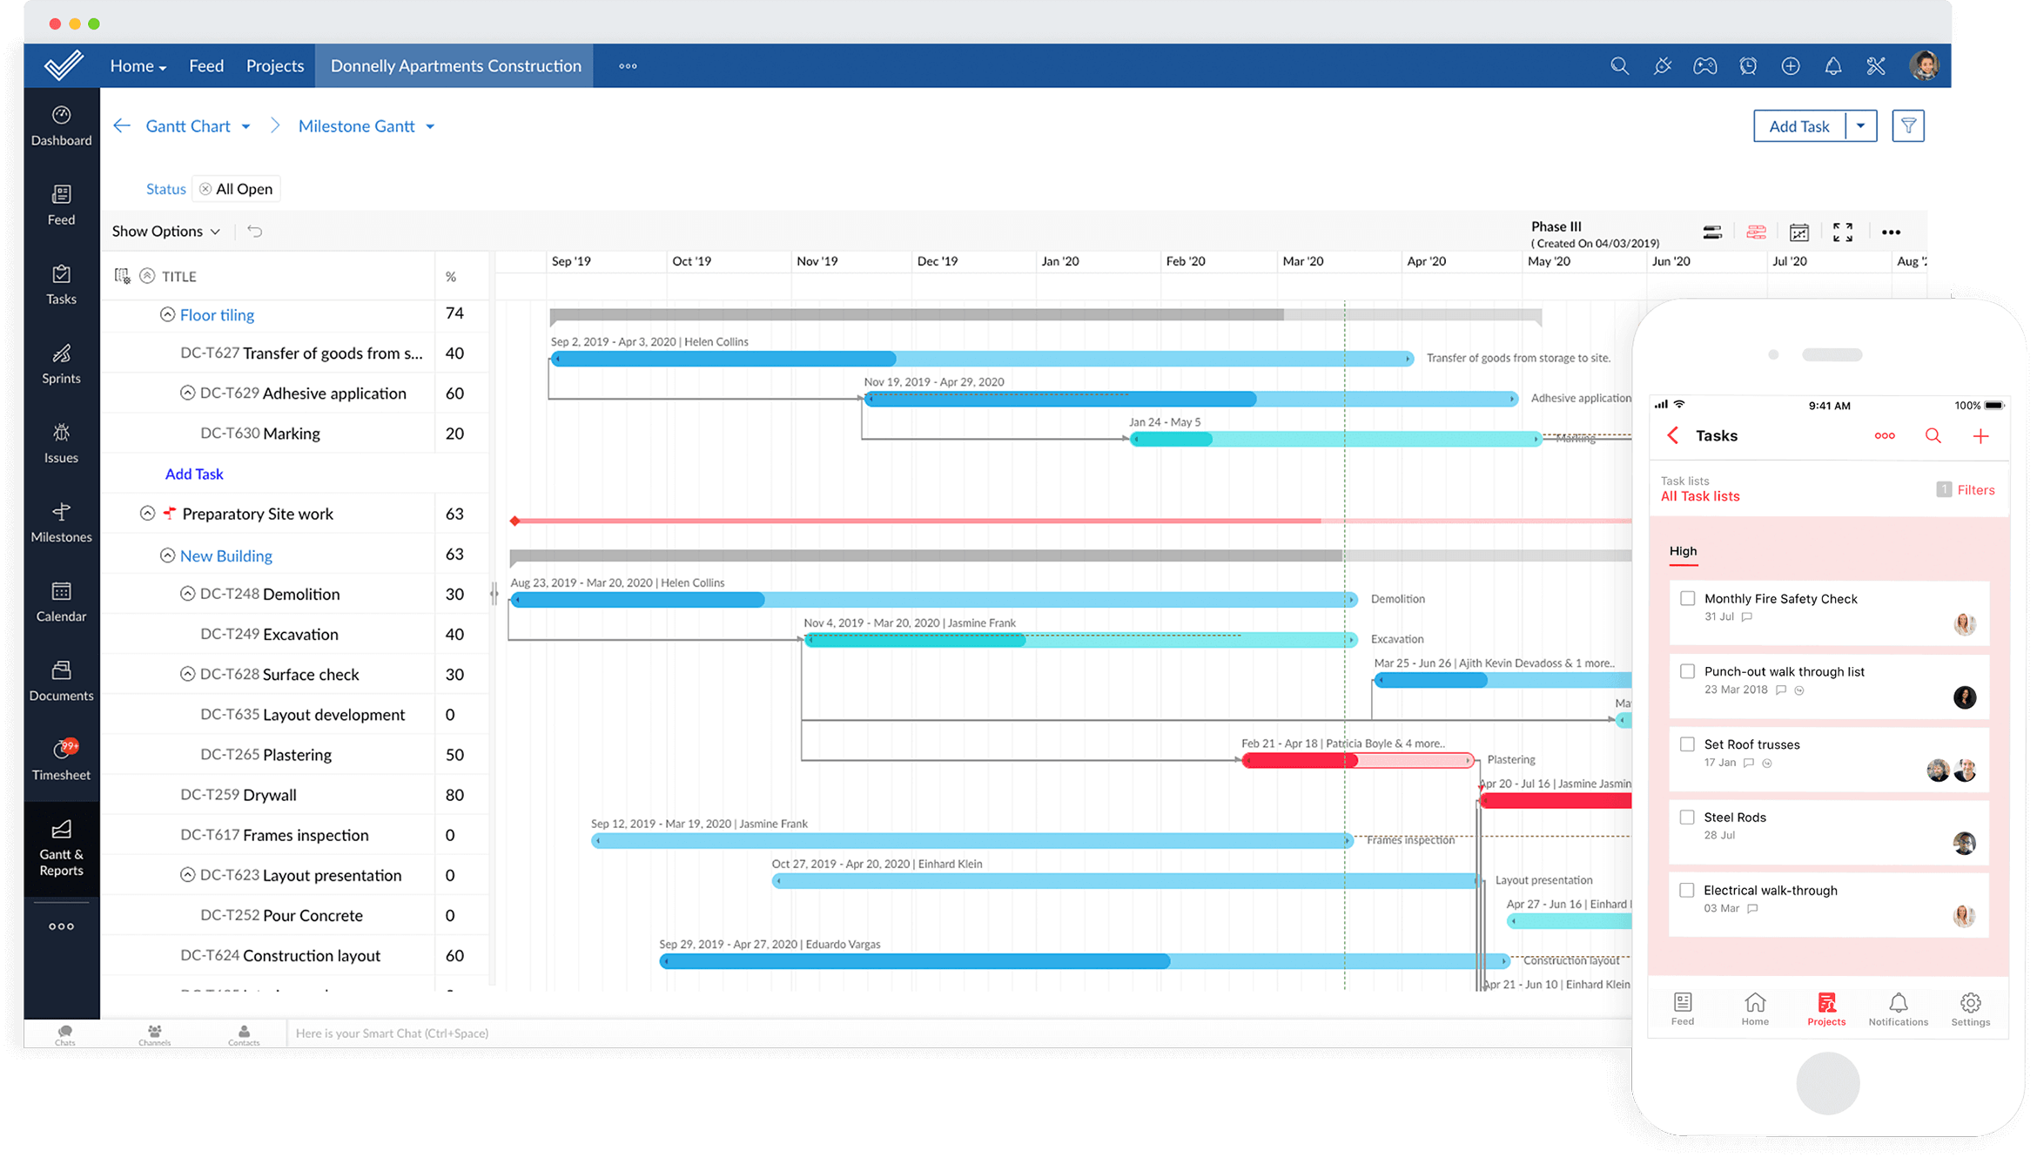Switch to mobile Settings tab

point(1971,1009)
